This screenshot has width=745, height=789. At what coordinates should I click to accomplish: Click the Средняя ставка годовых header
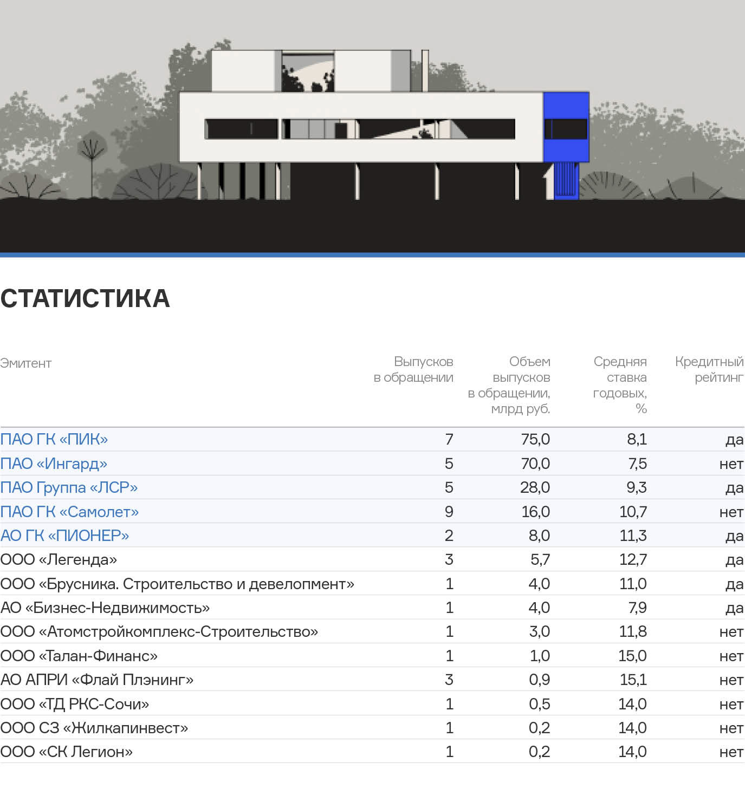pyautogui.click(x=620, y=385)
